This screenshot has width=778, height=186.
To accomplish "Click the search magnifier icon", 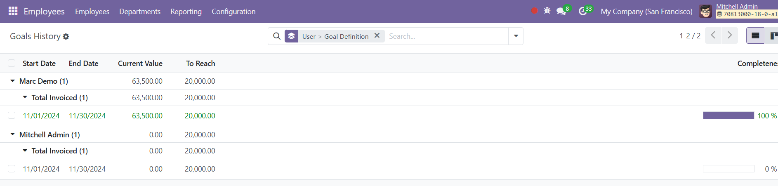I will 277,36.
